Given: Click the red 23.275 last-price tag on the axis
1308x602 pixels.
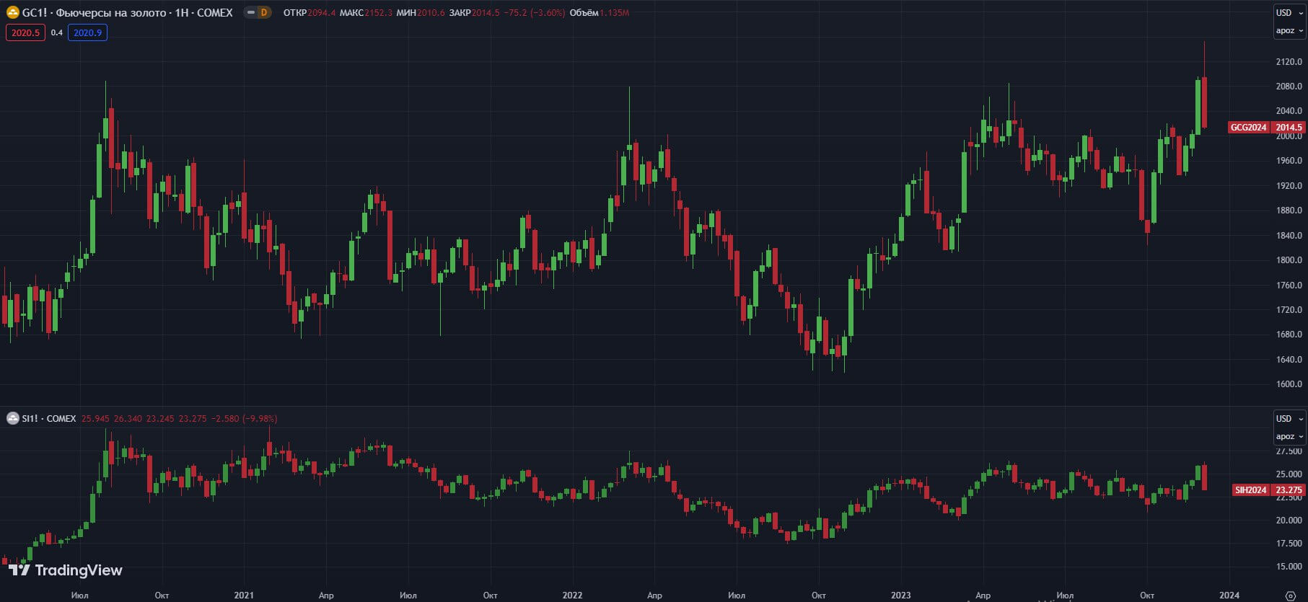Looking at the screenshot, I should 1289,490.
